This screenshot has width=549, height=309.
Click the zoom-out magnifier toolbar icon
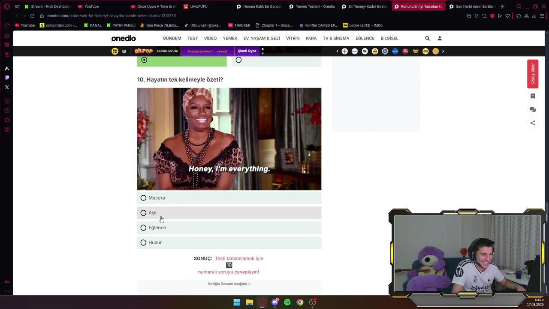[x=469, y=16]
